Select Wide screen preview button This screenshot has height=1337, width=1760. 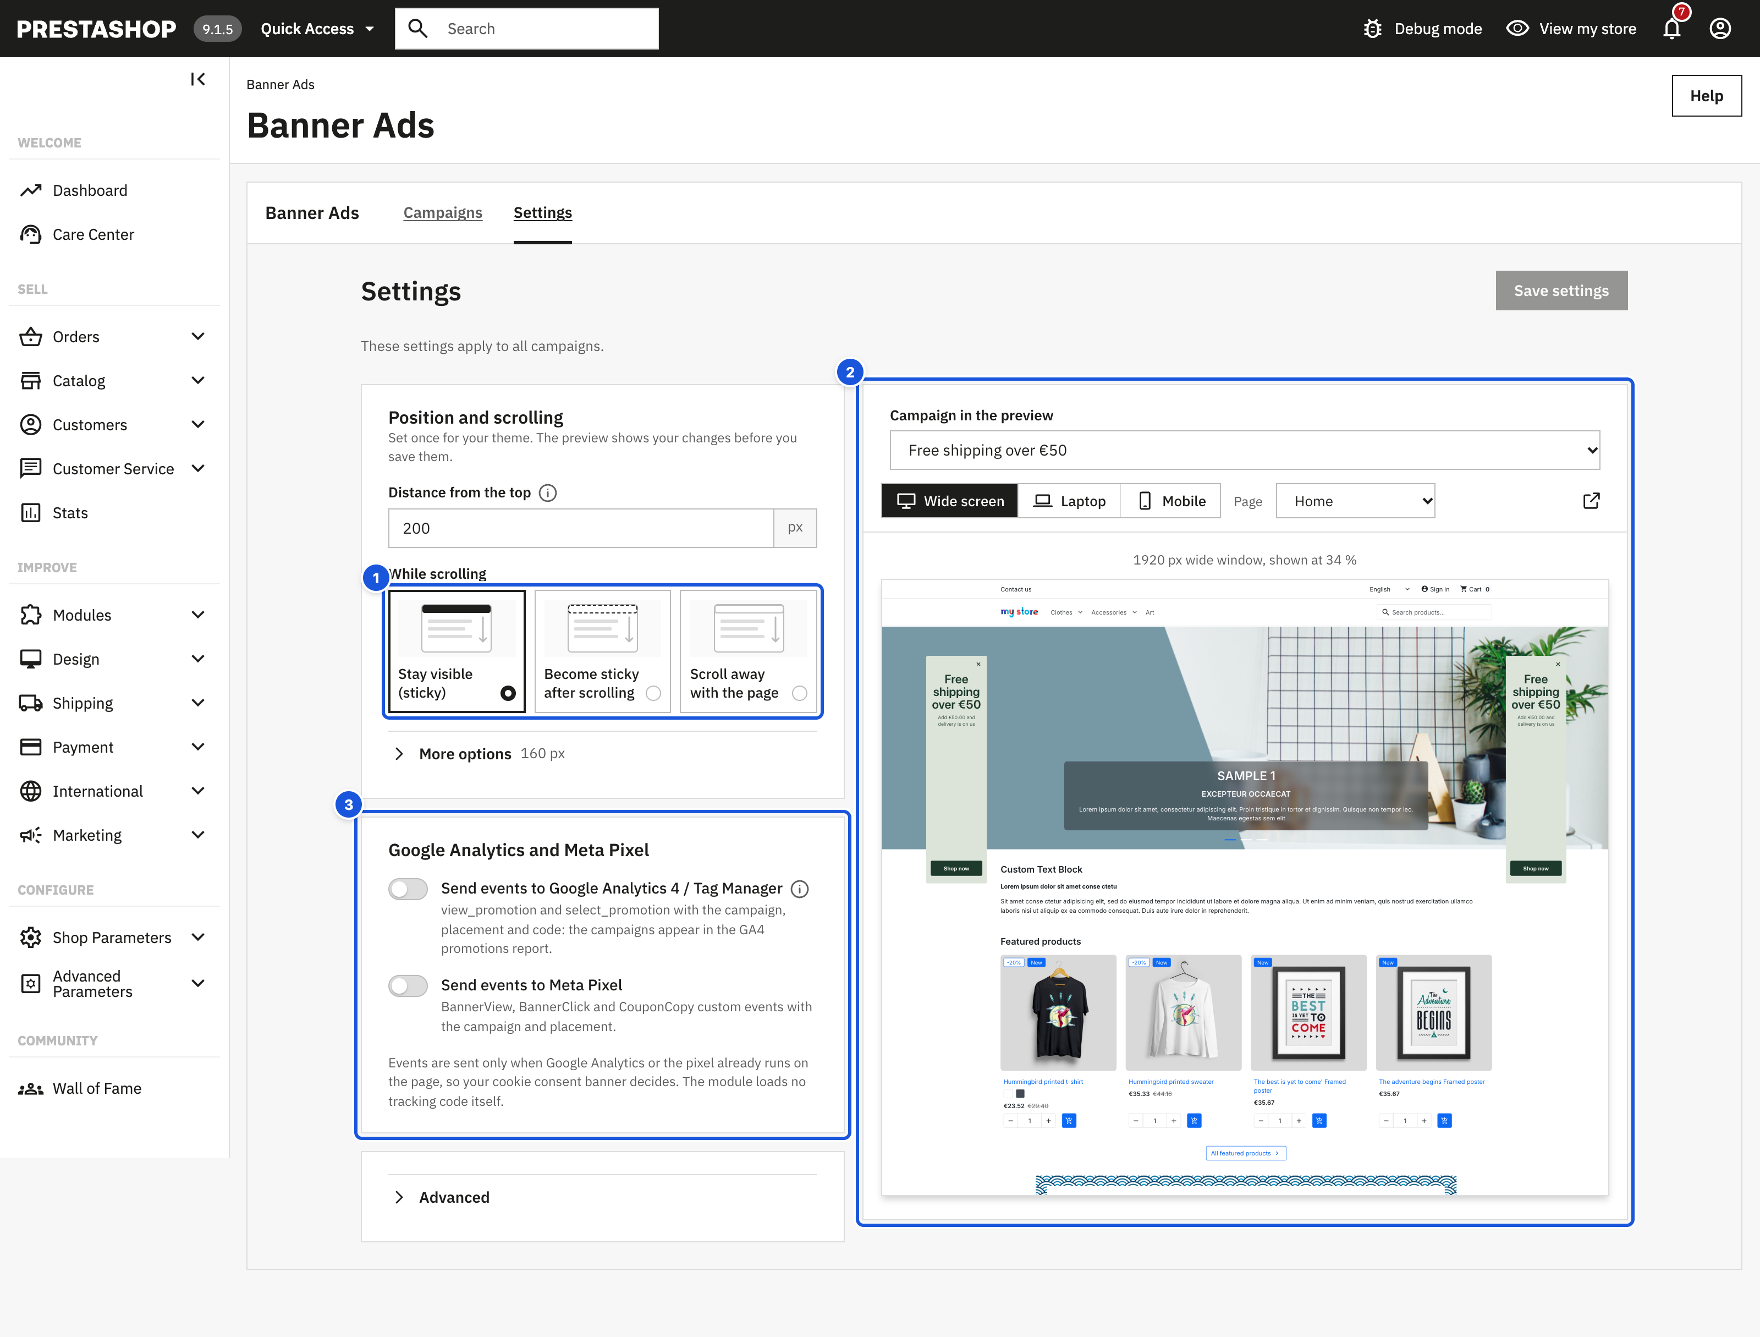[x=950, y=501]
